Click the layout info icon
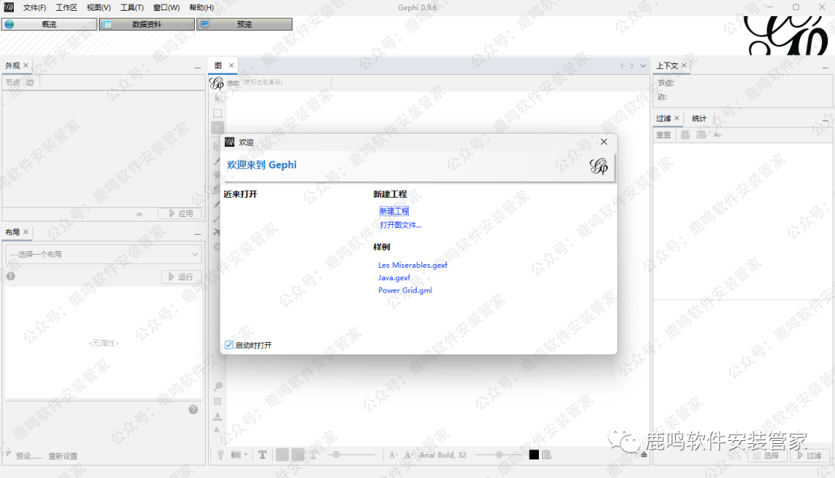Screen dimensions: 835x478 coord(11,276)
